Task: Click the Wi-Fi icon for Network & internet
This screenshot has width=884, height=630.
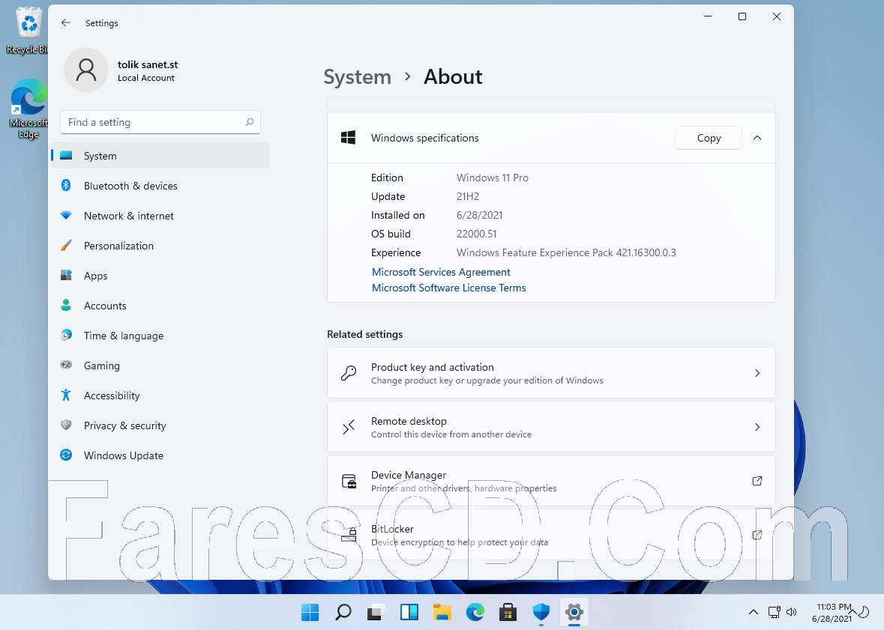Action: coord(66,215)
